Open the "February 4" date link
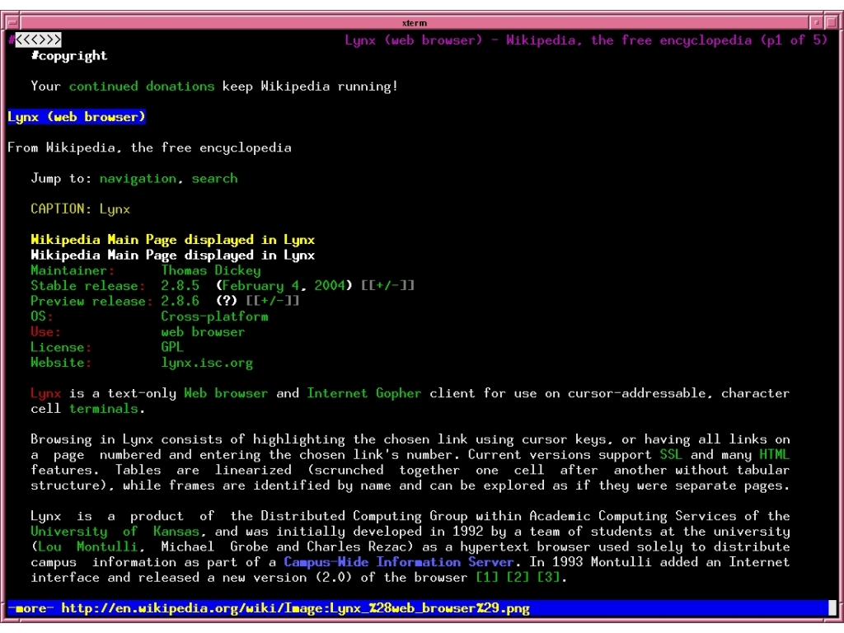The image size is (844, 633). [x=260, y=286]
